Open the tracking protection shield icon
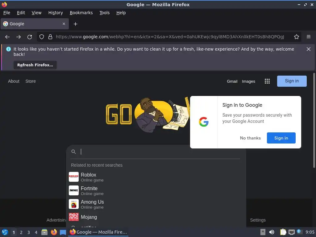This screenshot has width=316, height=237. point(42,37)
